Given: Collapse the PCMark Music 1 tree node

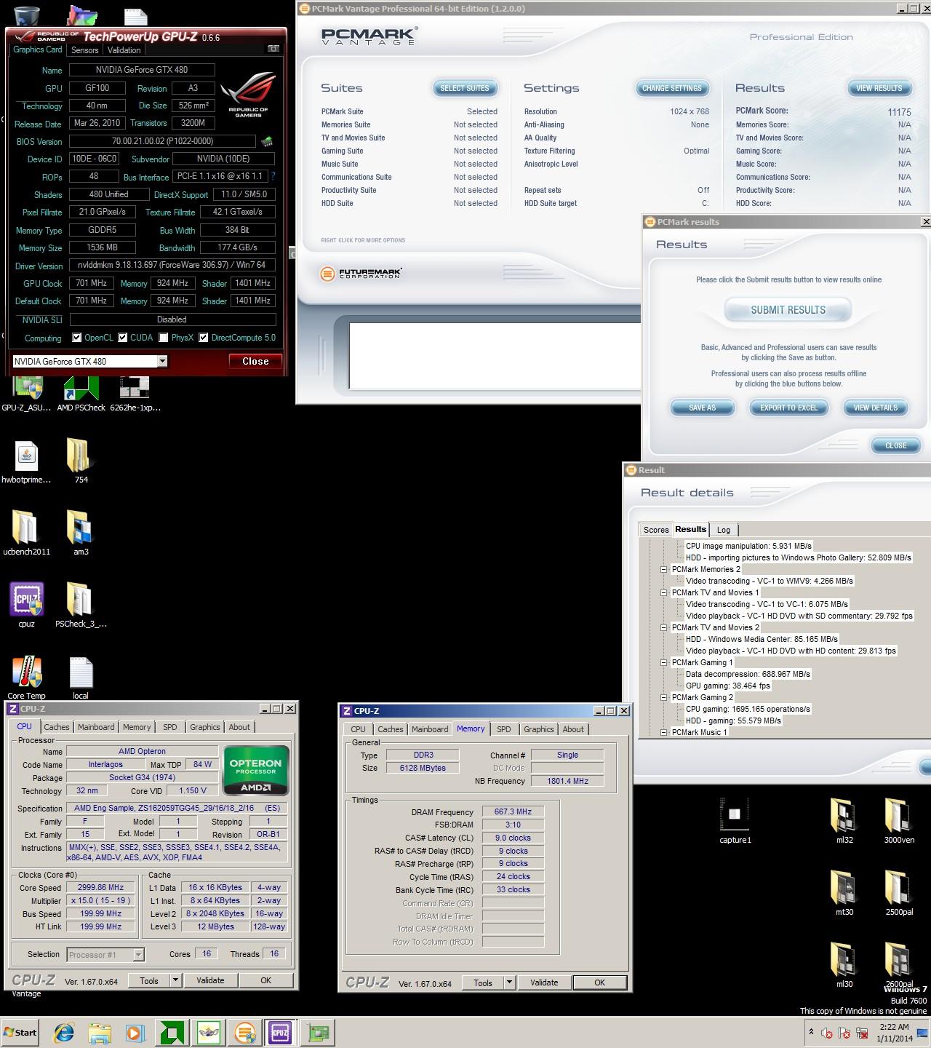Looking at the screenshot, I should 663,733.
